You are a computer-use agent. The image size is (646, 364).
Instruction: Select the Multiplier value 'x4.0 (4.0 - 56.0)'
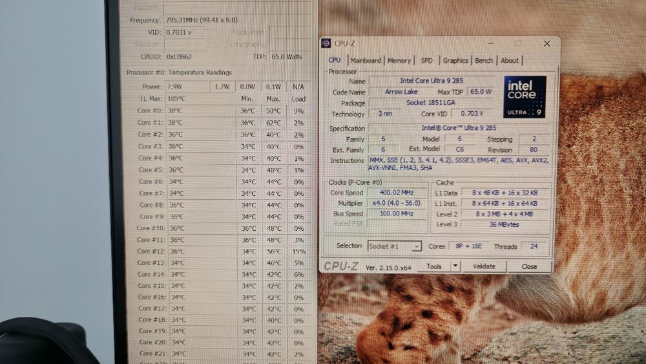point(397,203)
